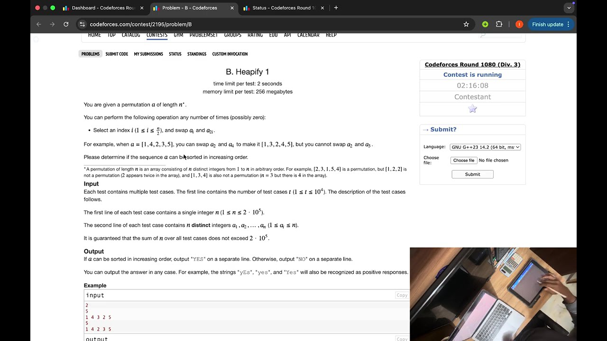The width and height of the screenshot is (607, 341).
Task: Open the green extension icon in the toolbar
Action: pyautogui.click(x=485, y=24)
